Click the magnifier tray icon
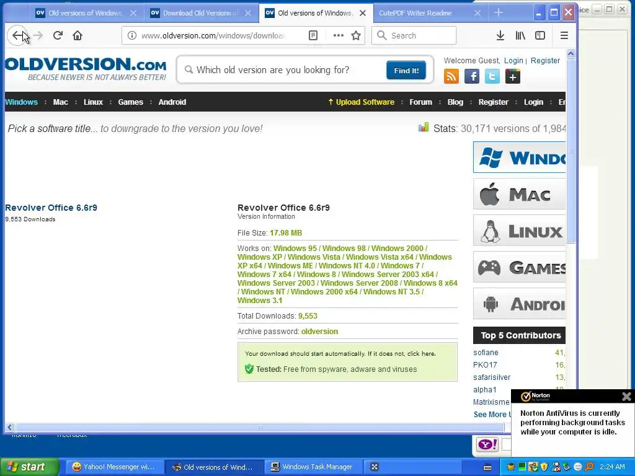The height and width of the screenshot is (476, 635). point(589,467)
